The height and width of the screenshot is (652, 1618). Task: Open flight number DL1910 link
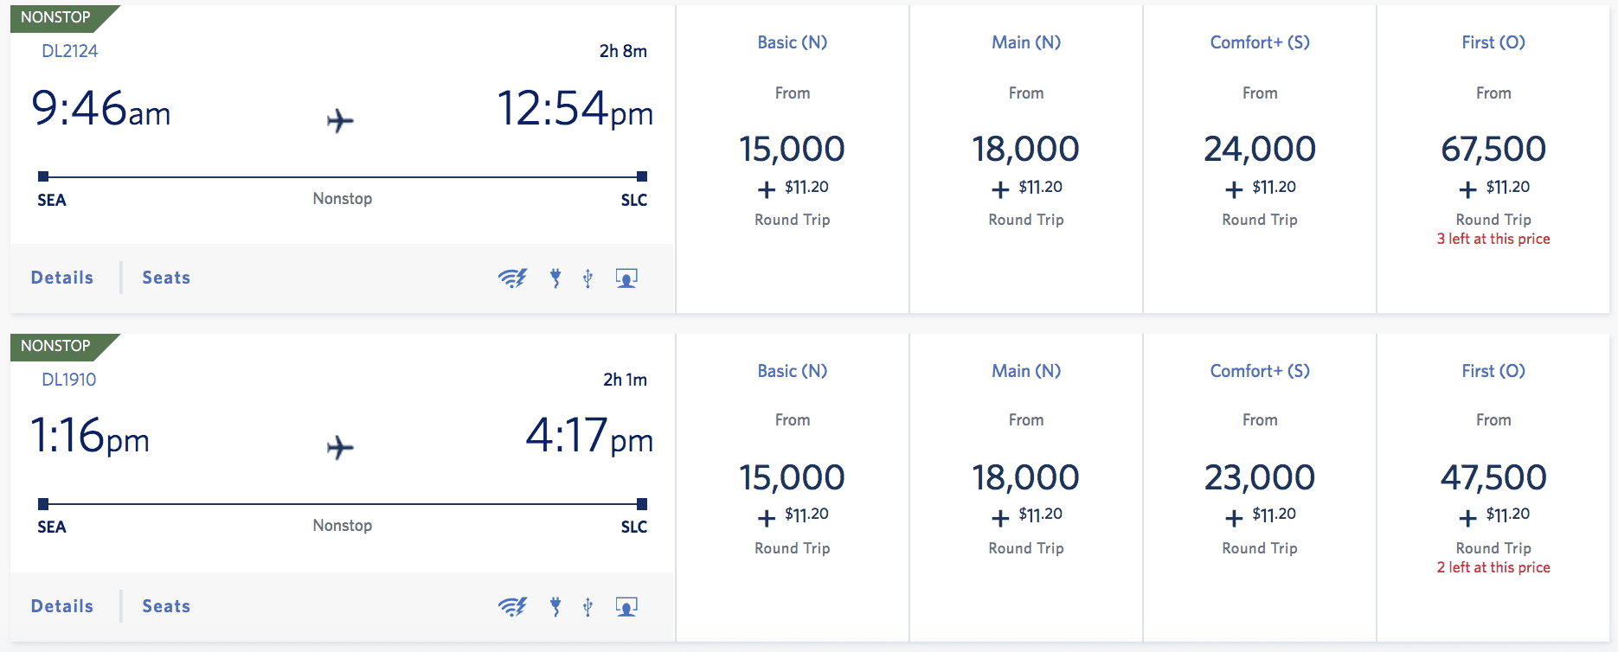pos(69,380)
